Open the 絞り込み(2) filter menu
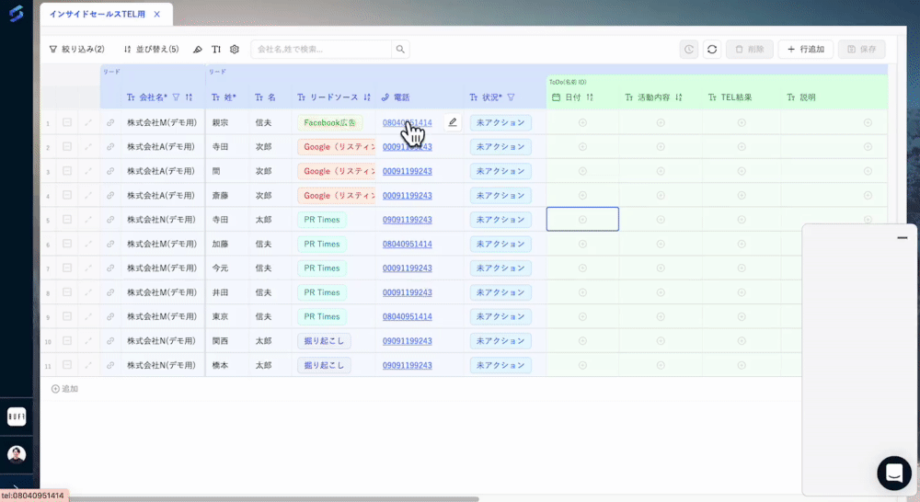Image resolution: width=920 pixels, height=502 pixels. point(76,50)
